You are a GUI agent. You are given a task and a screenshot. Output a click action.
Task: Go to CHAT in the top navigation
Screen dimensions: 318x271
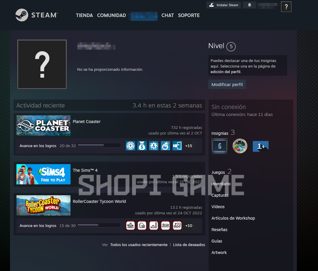coord(168,15)
